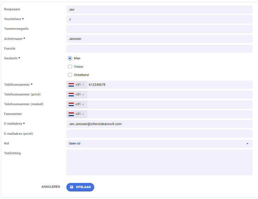
Task: Focus the Telefoonnummer (privé) number field
Action: [170, 95]
